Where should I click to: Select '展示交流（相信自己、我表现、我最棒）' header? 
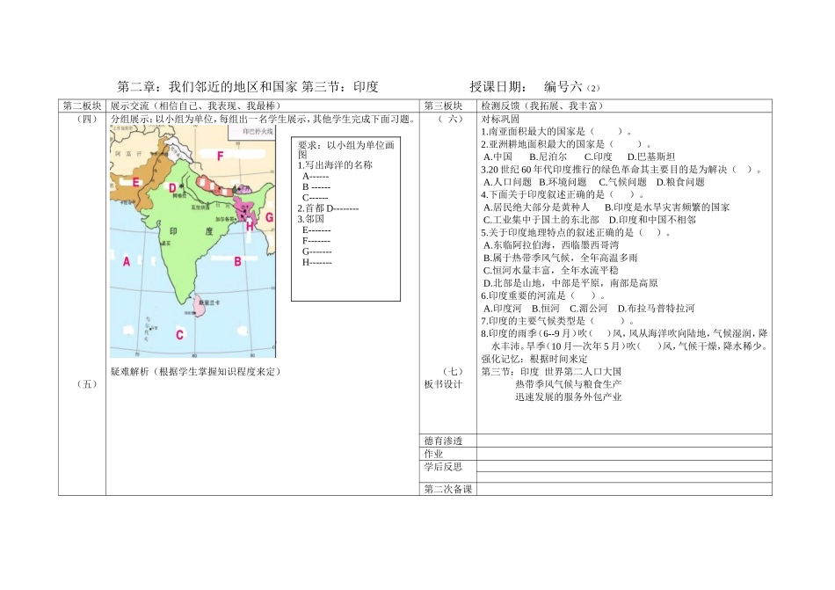coord(196,106)
